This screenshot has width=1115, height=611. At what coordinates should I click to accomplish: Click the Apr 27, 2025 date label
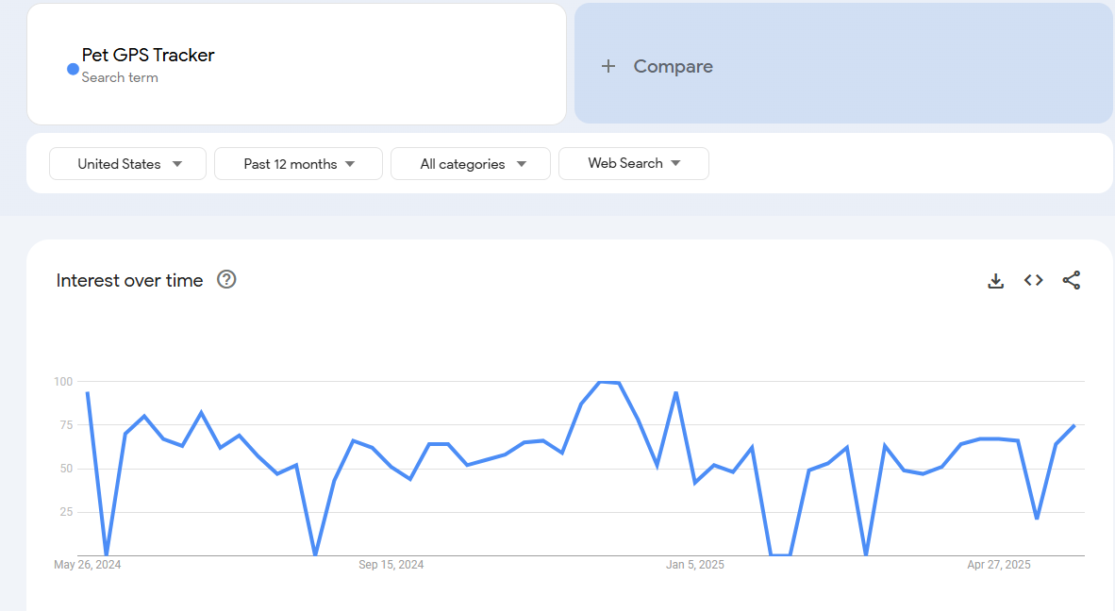tap(998, 565)
